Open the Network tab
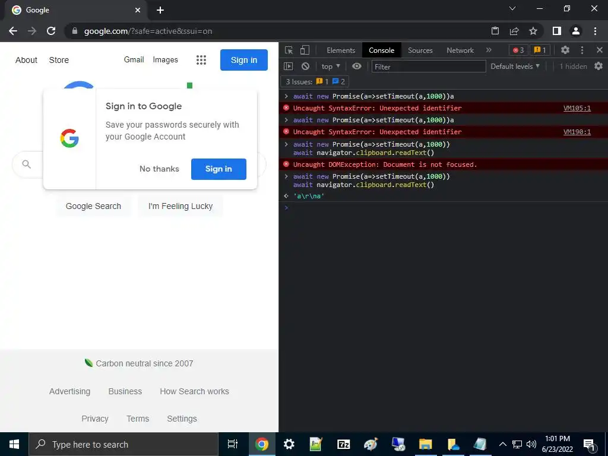Image resolution: width=608 pixels, height=456 pixels. (460, 50)
